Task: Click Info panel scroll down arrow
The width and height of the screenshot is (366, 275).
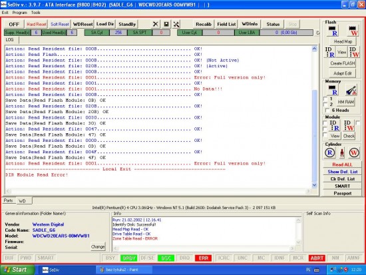Action: pos(298,242)
